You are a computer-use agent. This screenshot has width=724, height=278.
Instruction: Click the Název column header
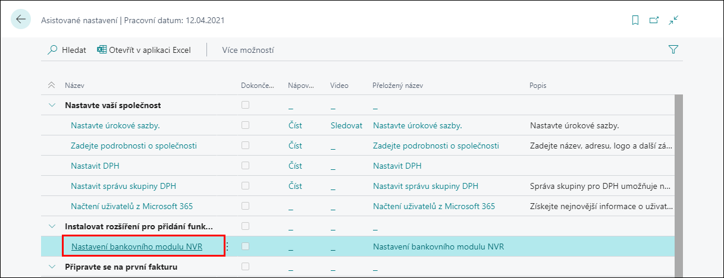[75, 86]
